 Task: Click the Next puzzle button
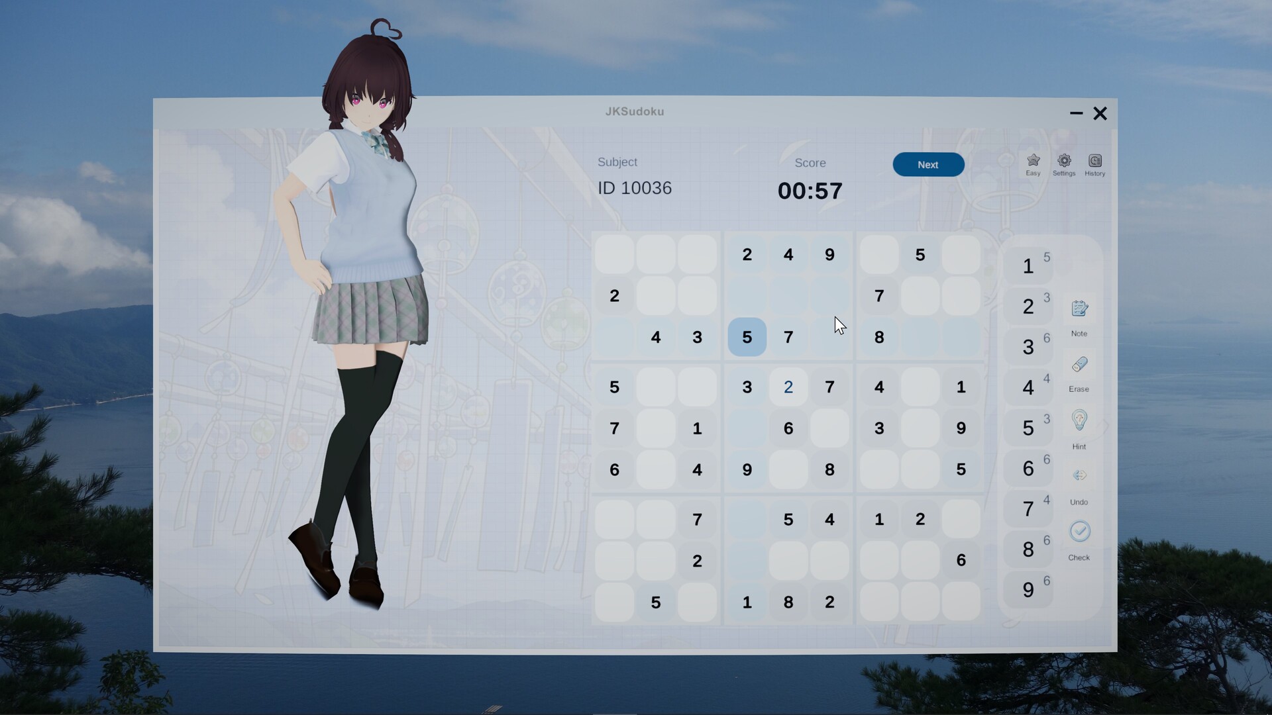click(x=928, y=165)
